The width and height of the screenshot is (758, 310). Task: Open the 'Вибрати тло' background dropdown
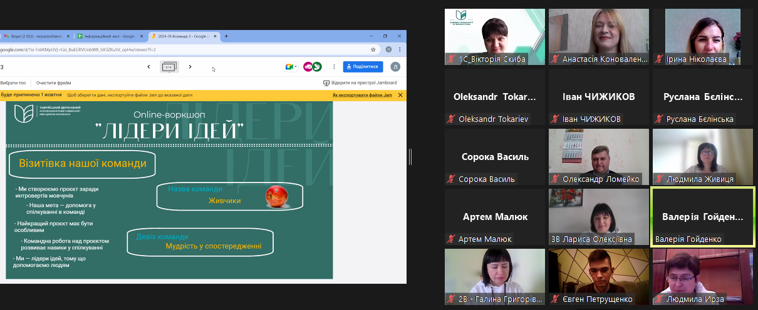point(13,82)
